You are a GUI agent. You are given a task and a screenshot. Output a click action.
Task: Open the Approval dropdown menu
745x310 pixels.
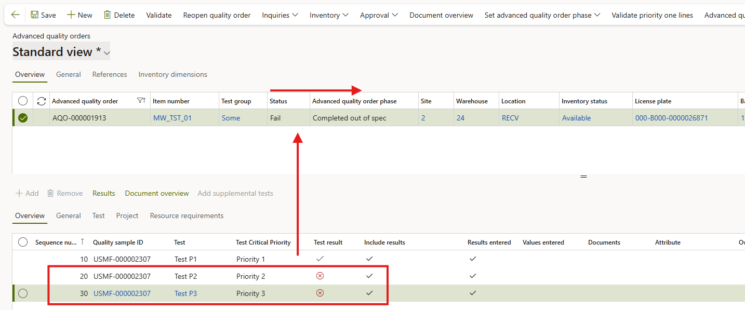(x=379, y=15)
